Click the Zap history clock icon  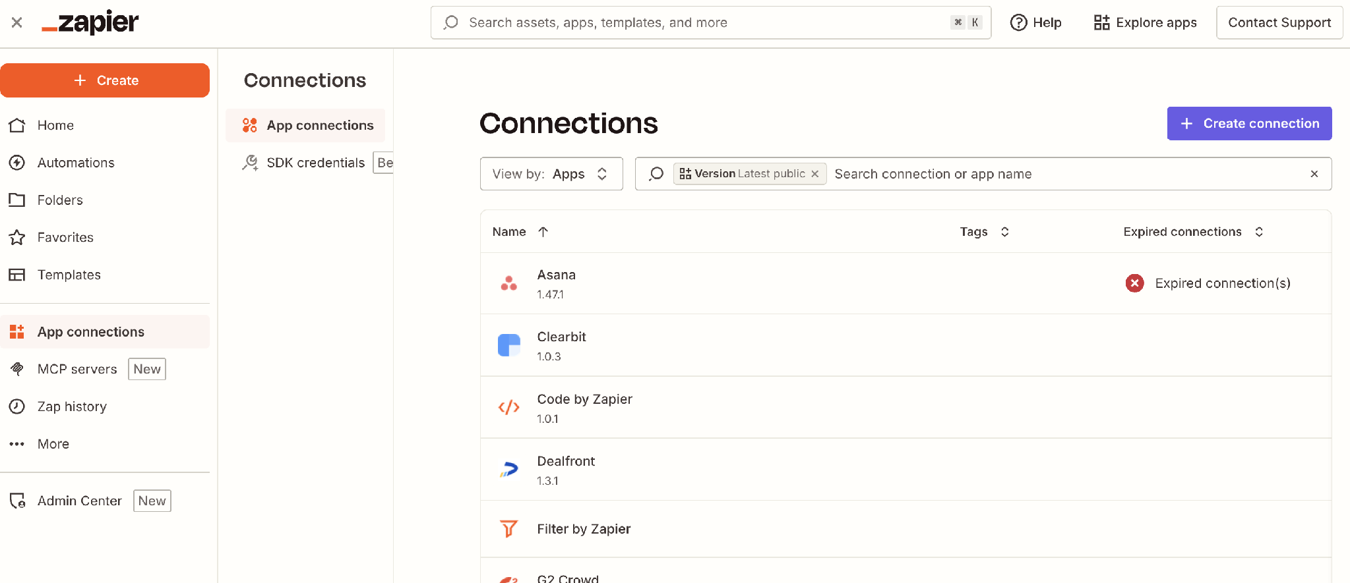[17, 406]
